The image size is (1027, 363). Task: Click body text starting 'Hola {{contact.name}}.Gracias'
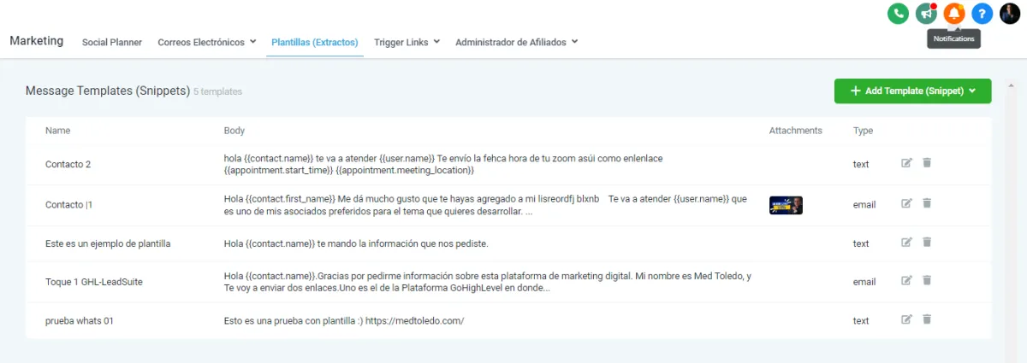tap(488, 282)
